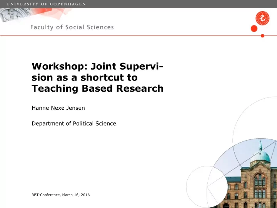Click the grey engraved seal image

16,15
